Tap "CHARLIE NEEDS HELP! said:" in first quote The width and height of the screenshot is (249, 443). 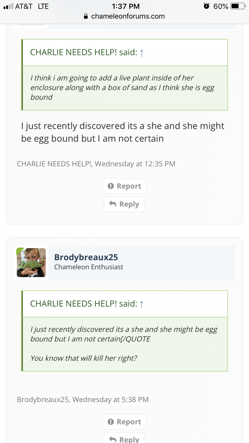pos(83,52)
